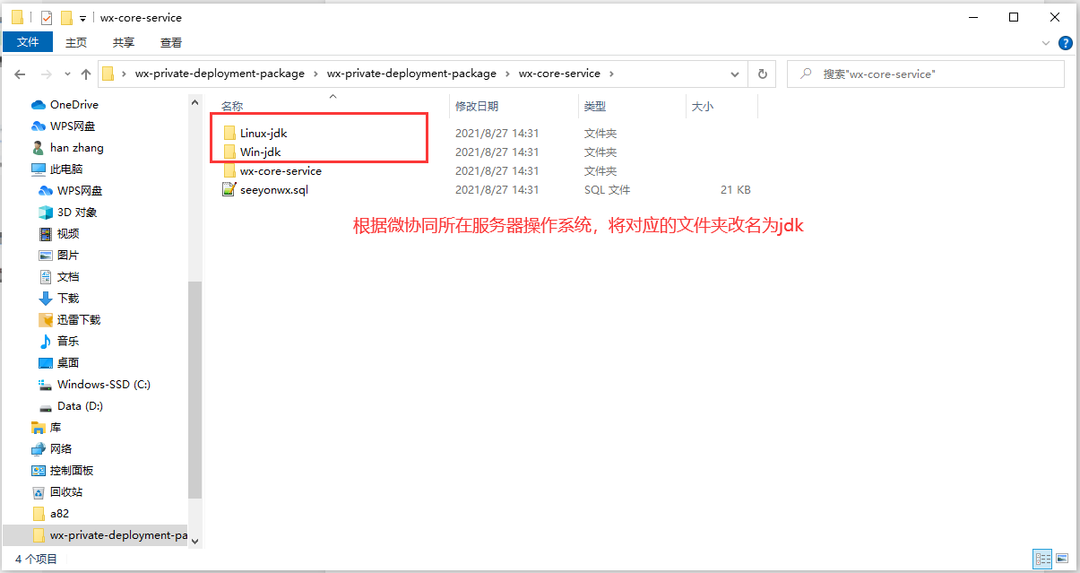The height and width of the screenshot is (573, 1080).
Task: Click navigation pane scroll up arrow
Action: pyautogui.click(x=195, y=104)
